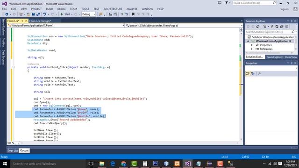
Task: Click the Solution Explorer Home icon
Action: click(x=258, y=27)
